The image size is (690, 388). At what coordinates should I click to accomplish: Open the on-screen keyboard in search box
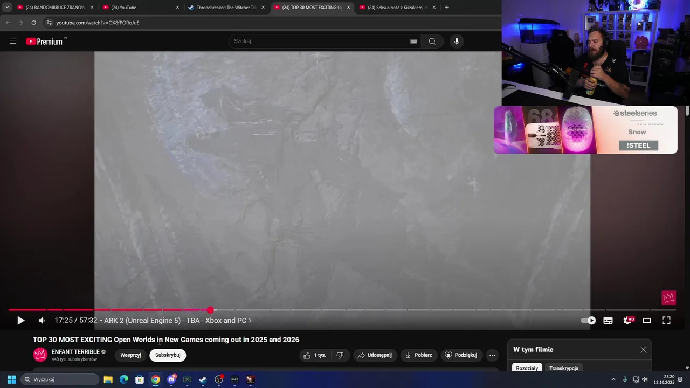coord(413,41)
